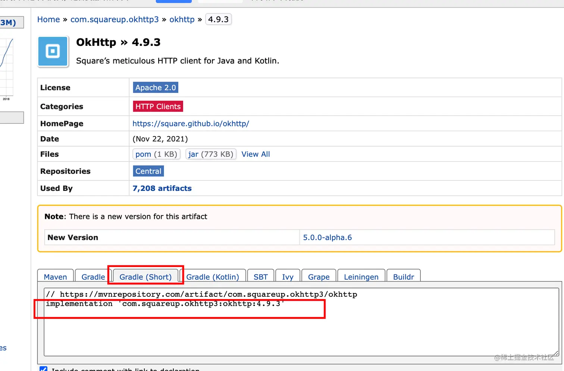Click inside the dependency snippet text area
Screen dimensions: 564x371
301,322
